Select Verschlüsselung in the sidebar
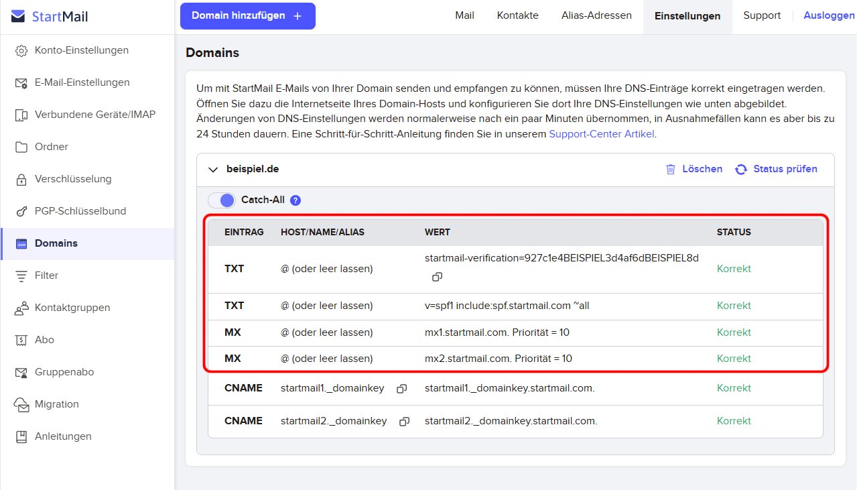This screenshot has height=490, width=857. [87, 179]
